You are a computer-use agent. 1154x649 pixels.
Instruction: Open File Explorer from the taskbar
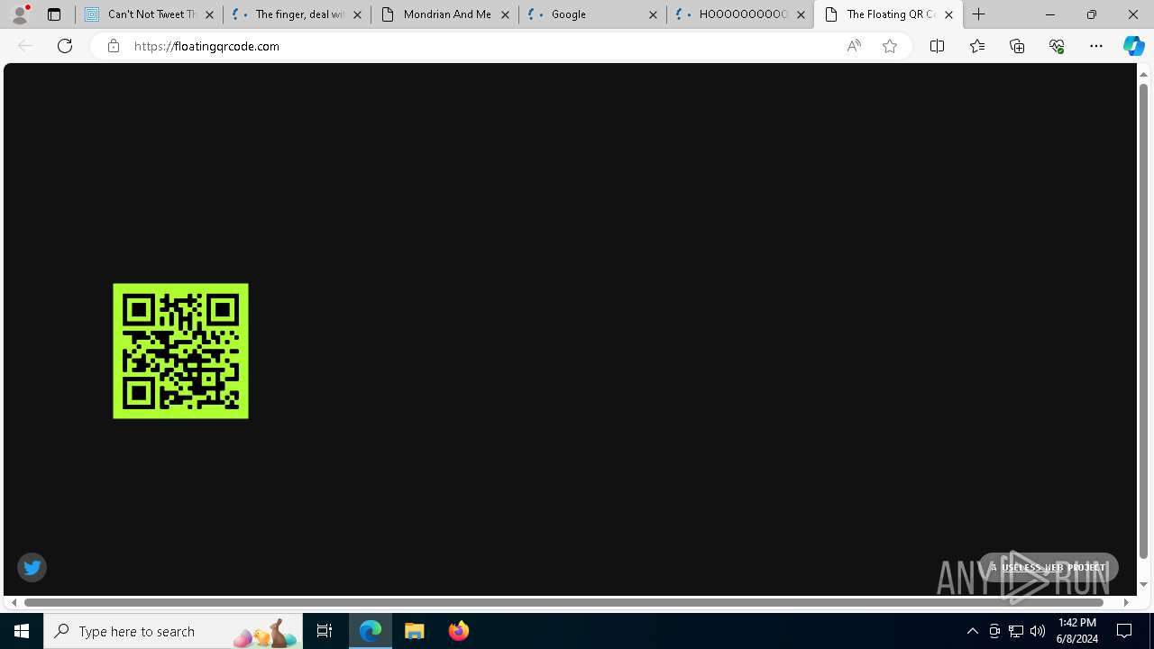tap(415, 631)
